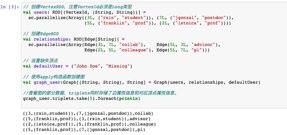Screen dimensions: 287x135
Task: Click the output line ending in colleague
Action: (x=89, y=124)
